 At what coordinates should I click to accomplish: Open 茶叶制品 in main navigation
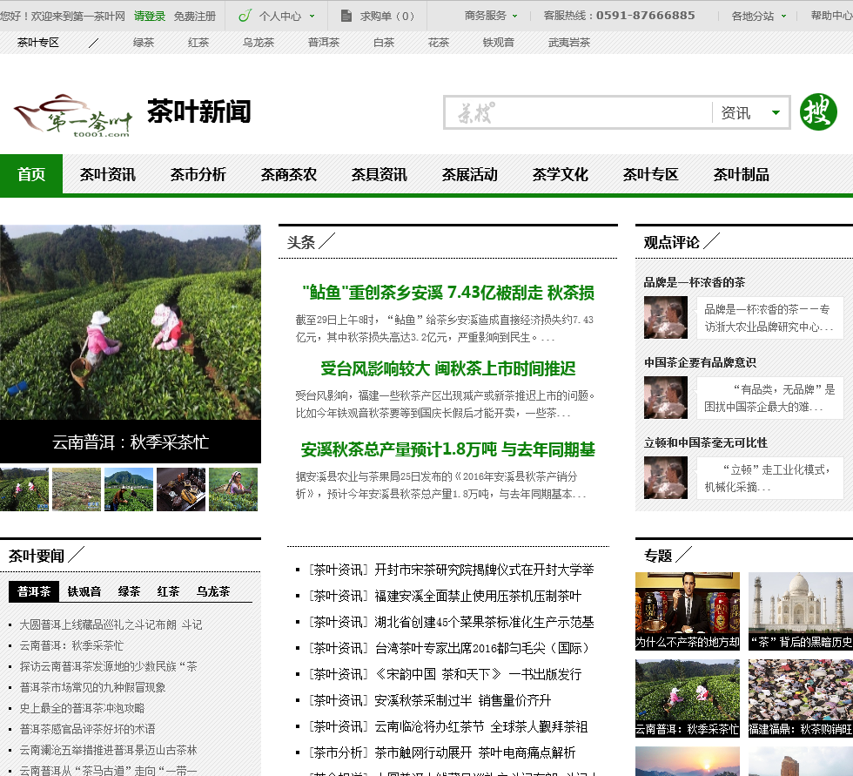(x=741, y=174)
